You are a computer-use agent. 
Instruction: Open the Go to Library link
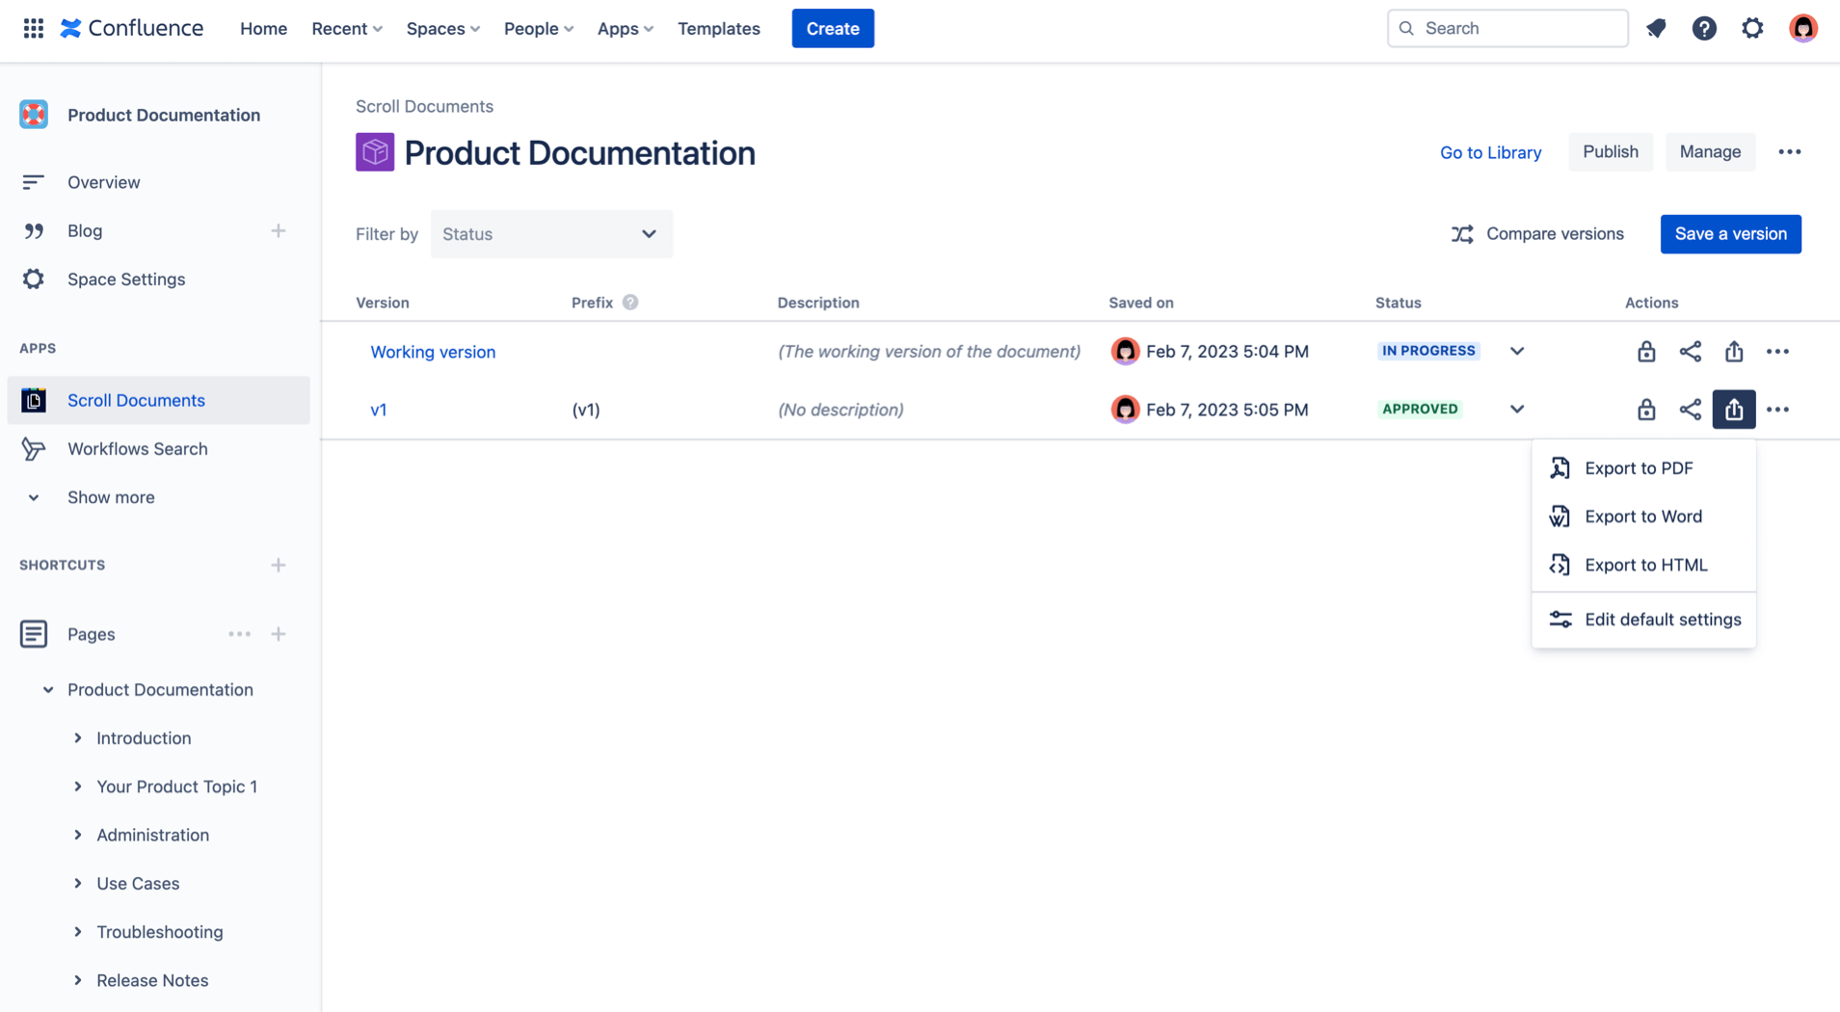coord(1490,152)
